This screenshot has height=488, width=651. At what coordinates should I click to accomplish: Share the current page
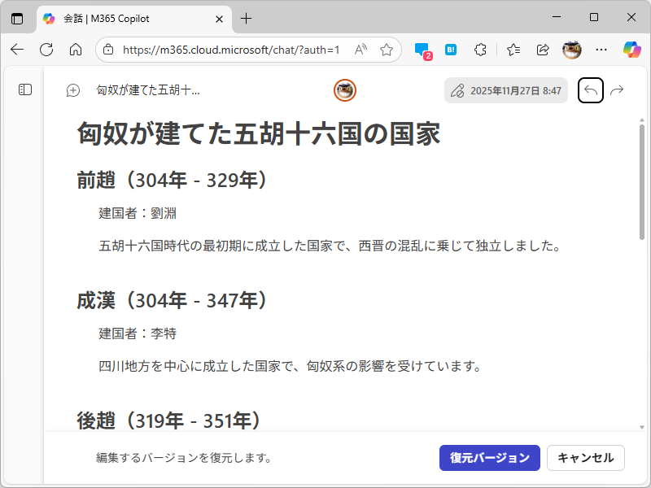[542, 50]
